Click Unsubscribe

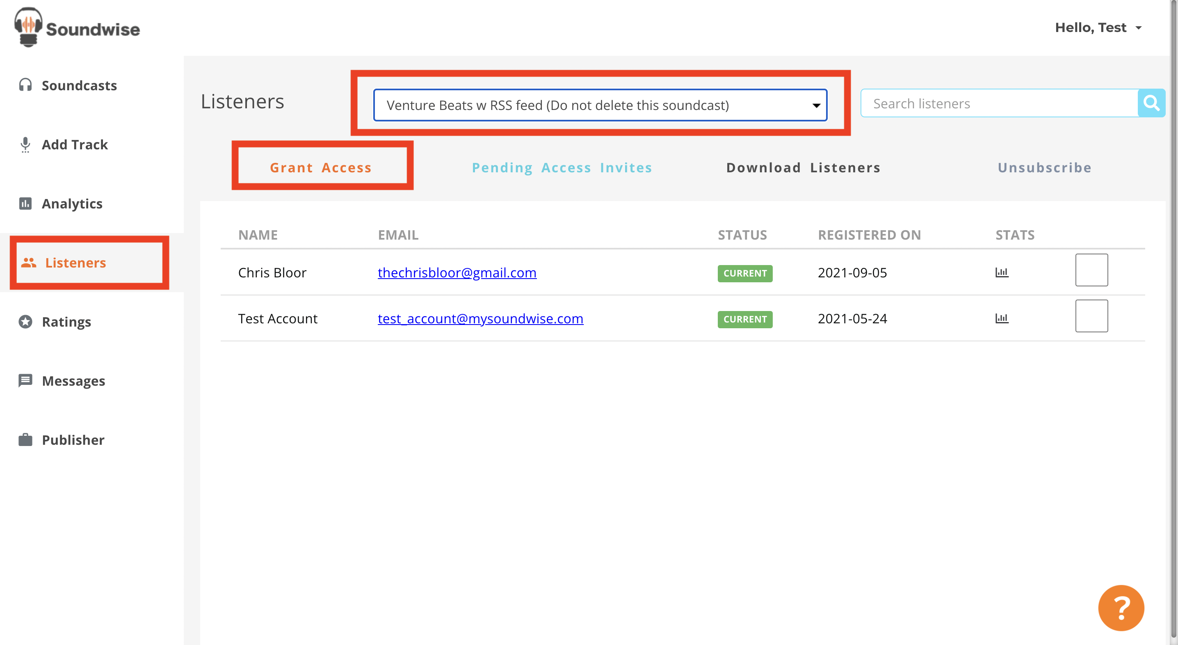tap(1044, 167)
